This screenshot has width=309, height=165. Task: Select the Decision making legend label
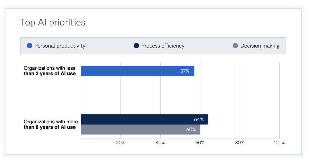[260, 46]
